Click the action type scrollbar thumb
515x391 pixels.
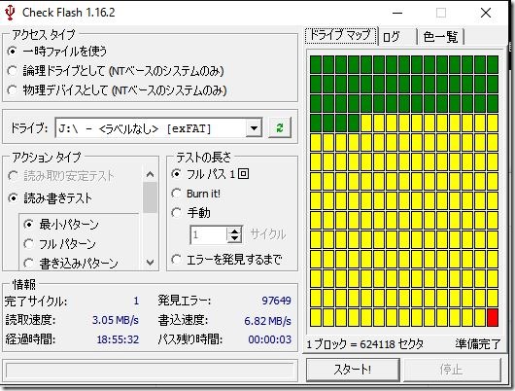click(150, 197)
